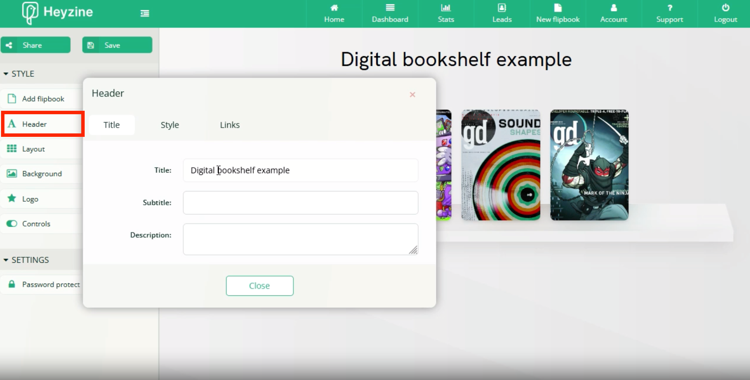This screenshot has height=380, width=750.
Task: Open the Logo settings
Action: click(x=31, y=199)
